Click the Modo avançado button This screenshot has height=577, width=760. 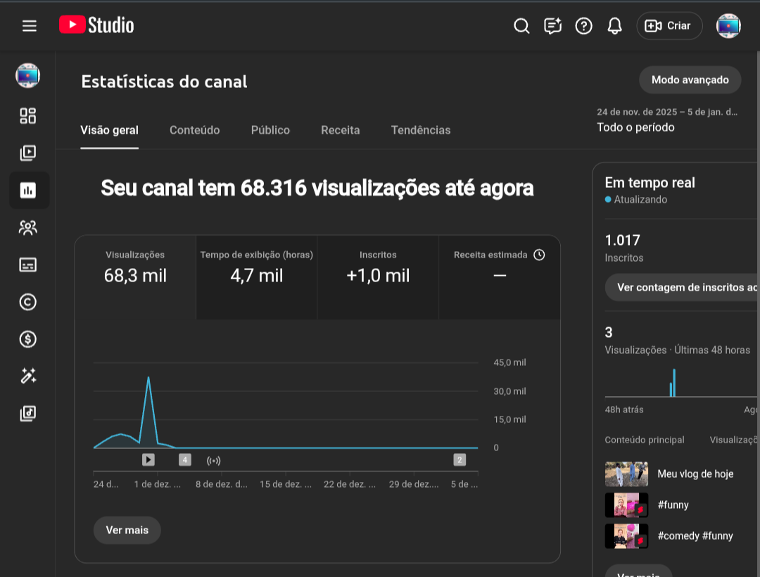[x=690, y=80]
